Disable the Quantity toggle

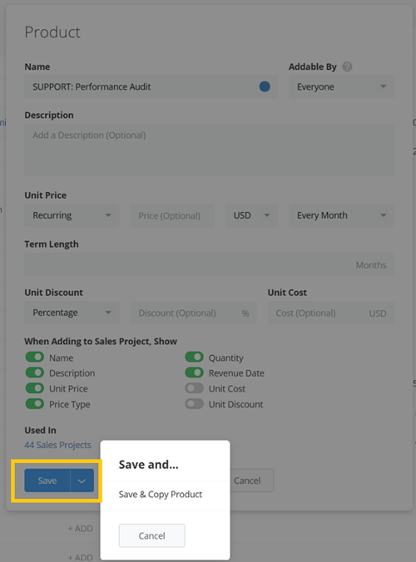pyautogui.click(x=195, y=357)
